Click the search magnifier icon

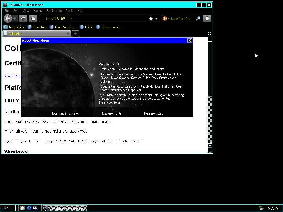[x=198, y=18]
